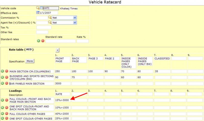The height and width of the screenshot is (121, 204).
Task: Click the vehicle code list icon
Action: (x=41, y=8)
